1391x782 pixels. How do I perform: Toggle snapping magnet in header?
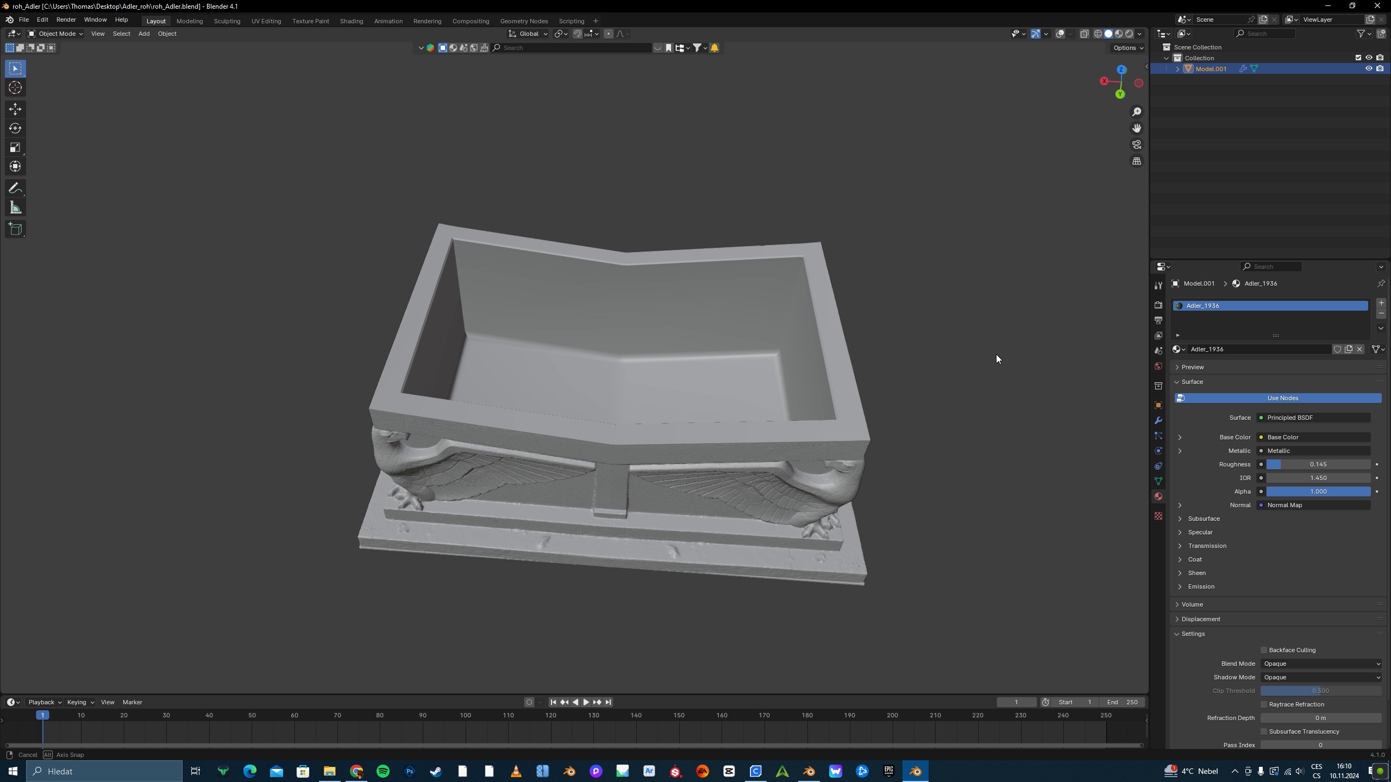[578, 34]
